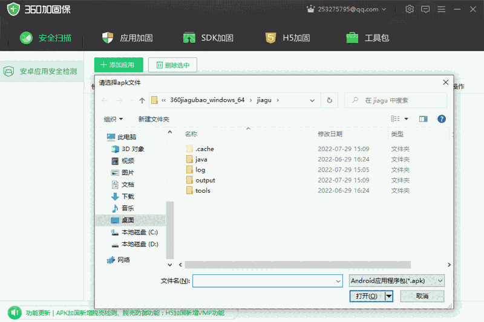Expand chevron after jiagu breadcrumb
The height and width of the screenshot is (322, 484).
coord(278,100)
